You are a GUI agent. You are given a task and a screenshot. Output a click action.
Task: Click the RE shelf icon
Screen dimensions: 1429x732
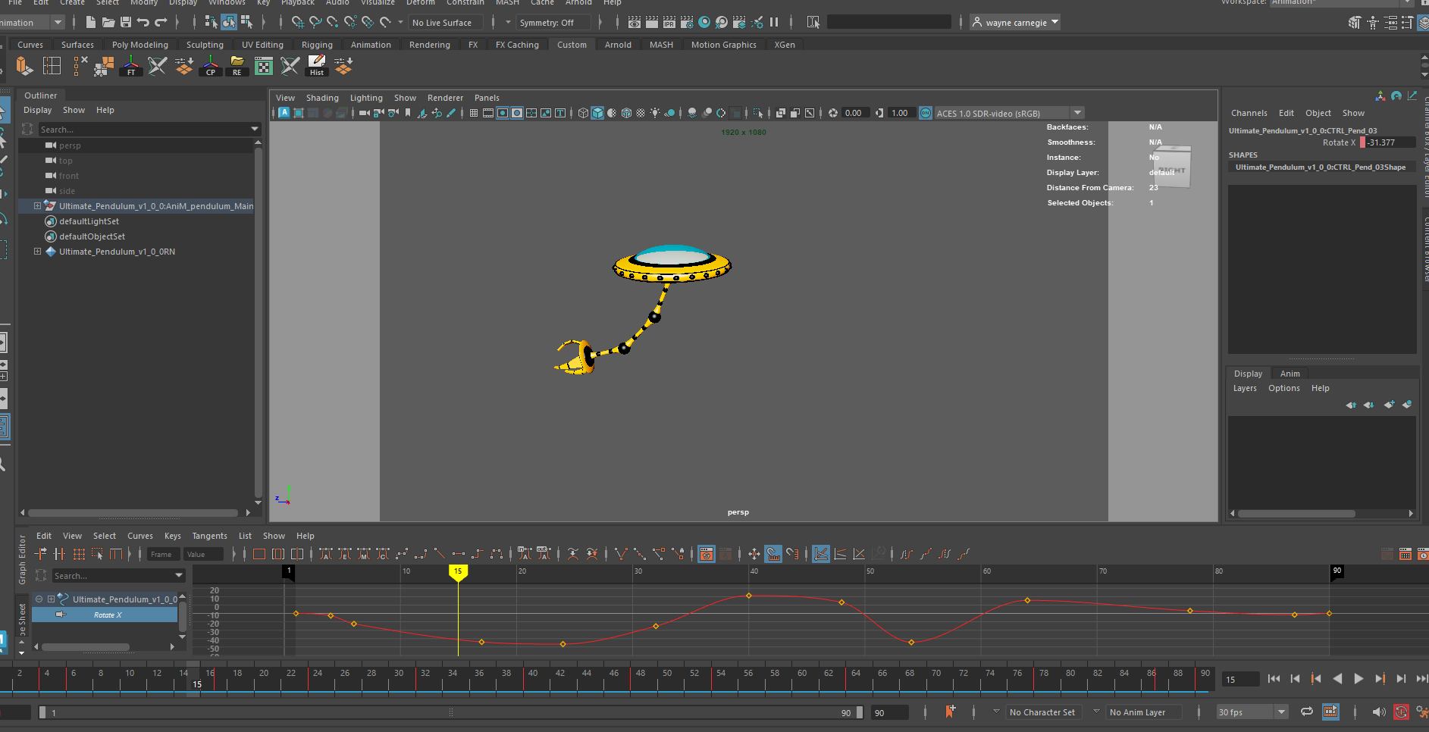[x=237, y=66]
